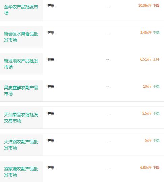164x182 pixels.
Task: Select 芒果 in the 金华 market row
Action: coord(51,6)
